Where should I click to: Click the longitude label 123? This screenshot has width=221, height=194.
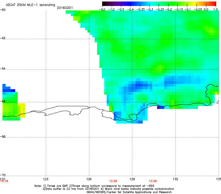pyautogui.click(x=46, y=179)
